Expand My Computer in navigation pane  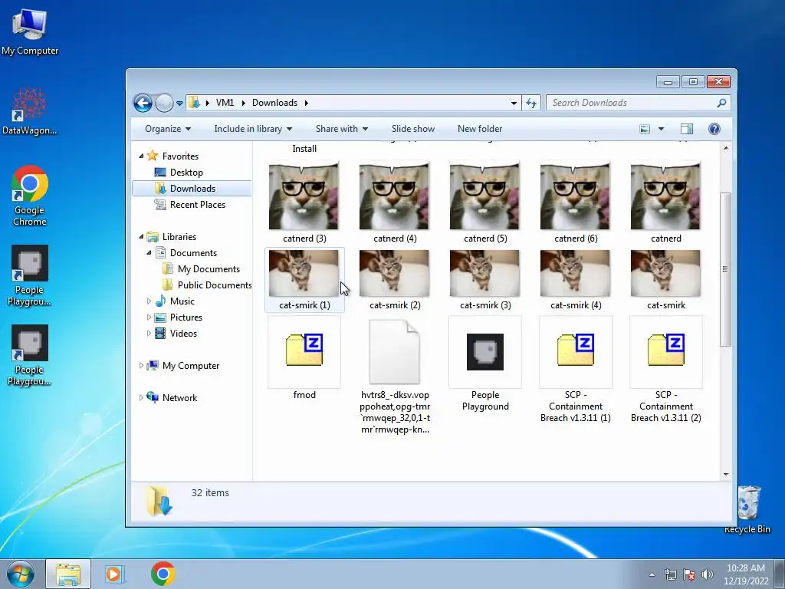(141, 366)
